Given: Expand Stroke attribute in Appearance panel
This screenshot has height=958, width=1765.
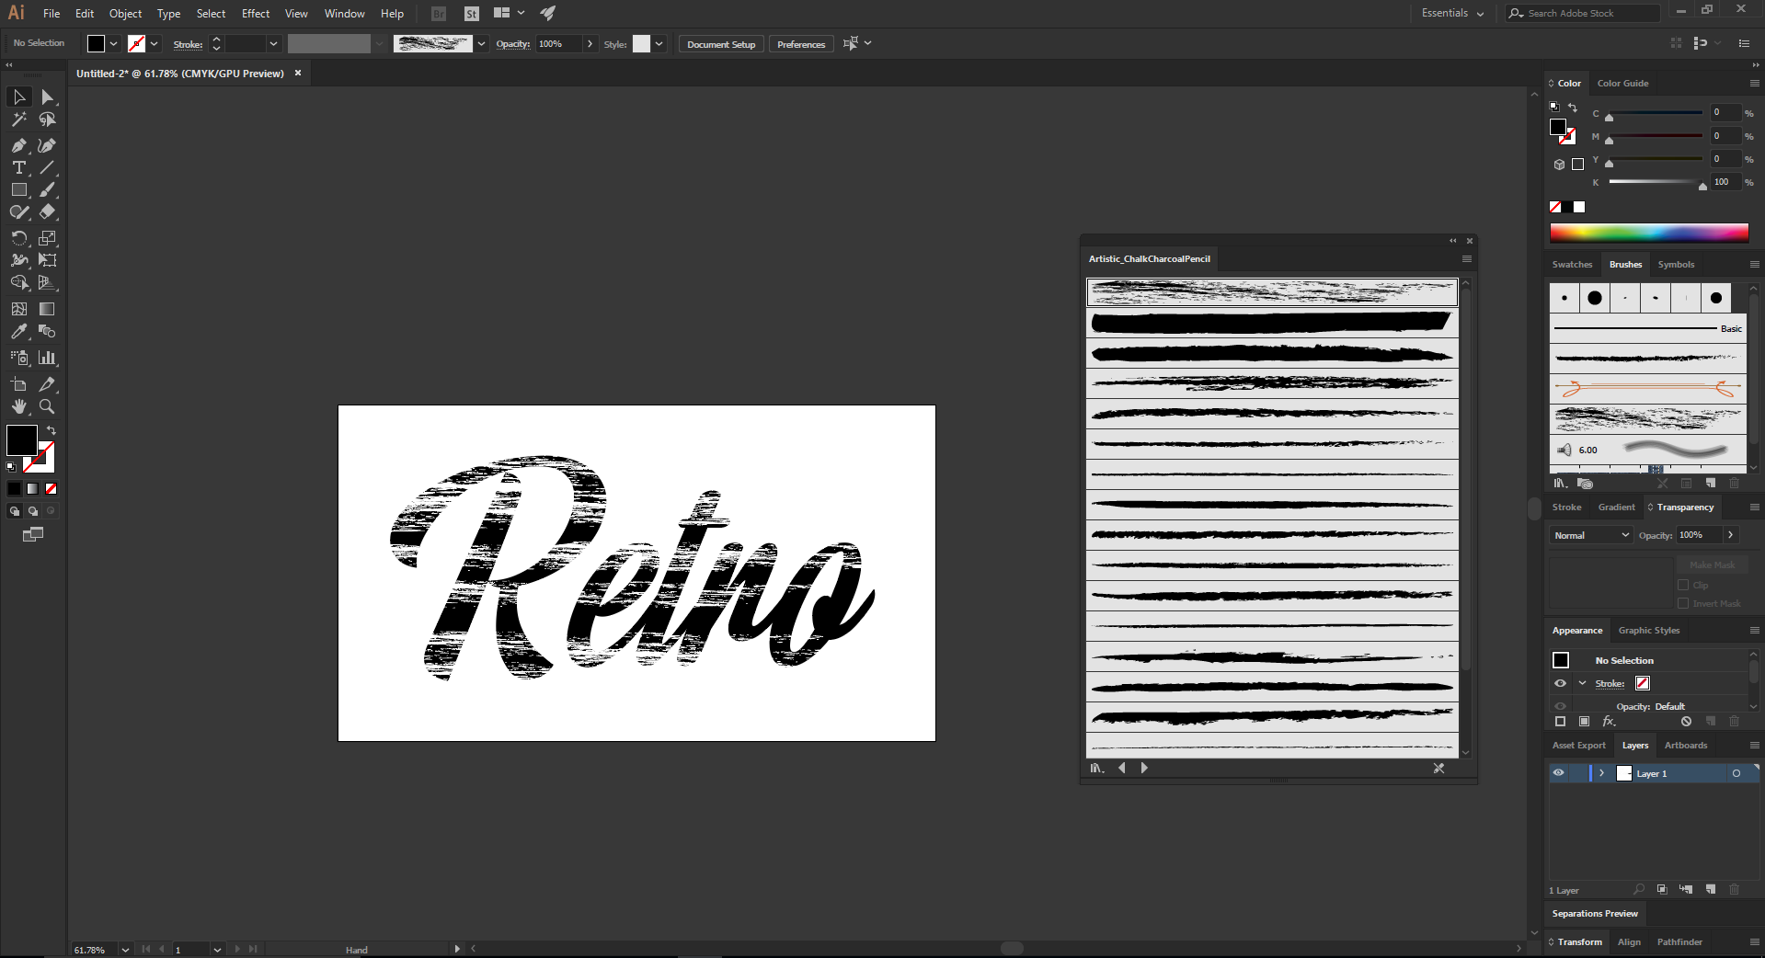Looking at the screenshot, I should (1582, 683).
